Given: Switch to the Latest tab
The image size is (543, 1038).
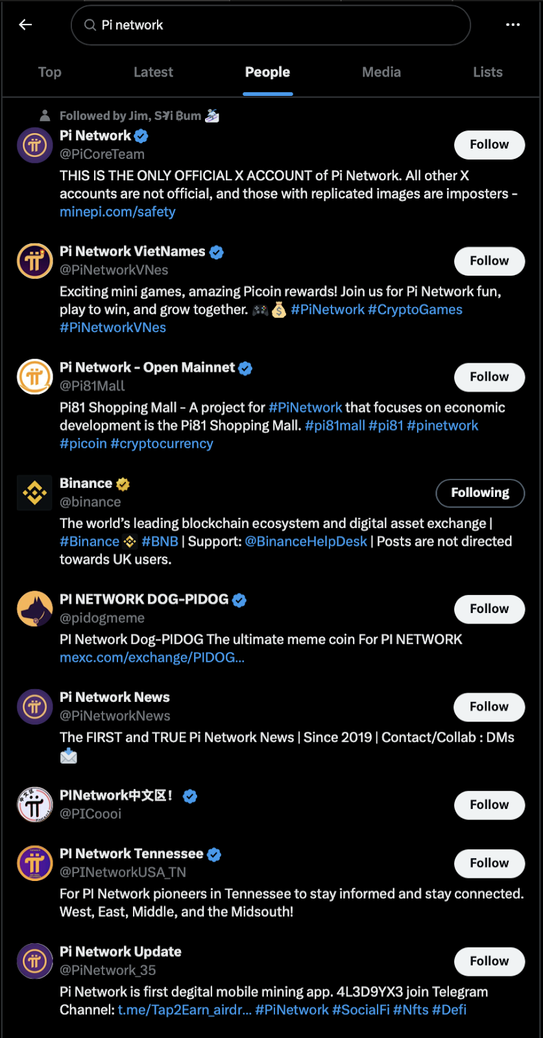Looking at the screenshot, I should click(153, 72).
